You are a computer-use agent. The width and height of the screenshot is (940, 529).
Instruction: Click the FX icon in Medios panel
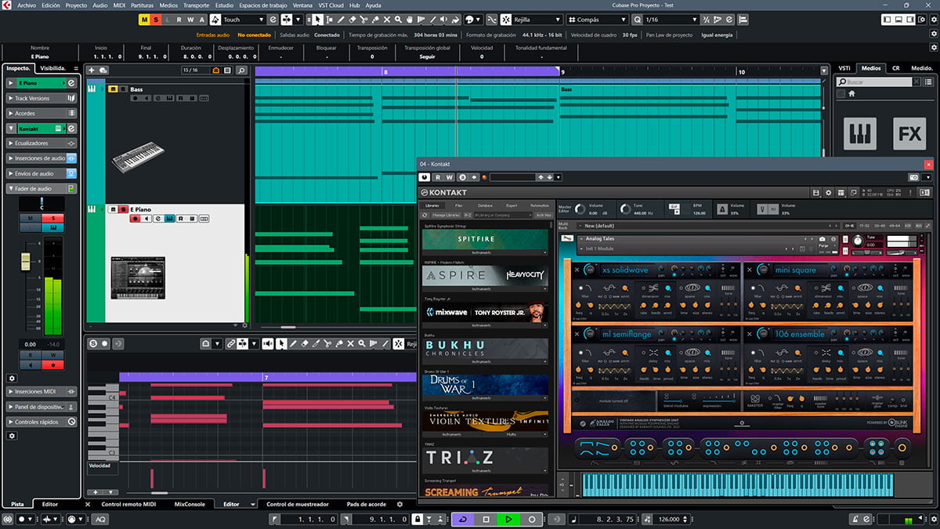coord(909,133)
